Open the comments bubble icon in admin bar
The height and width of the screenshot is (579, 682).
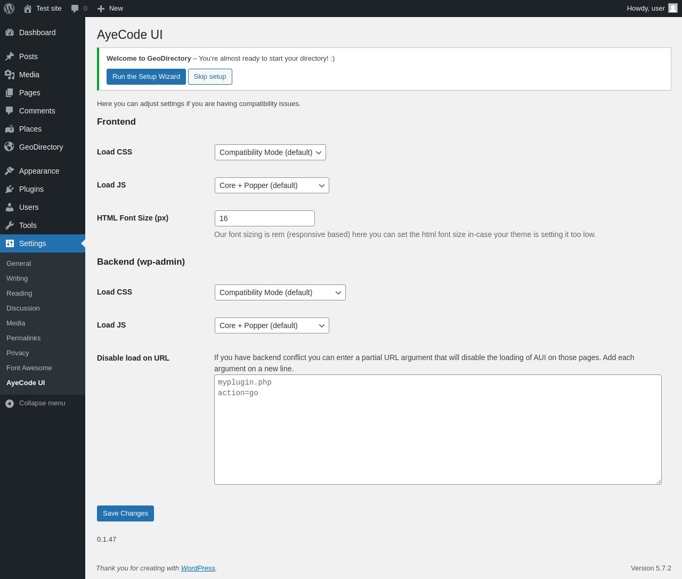[75, 9]
